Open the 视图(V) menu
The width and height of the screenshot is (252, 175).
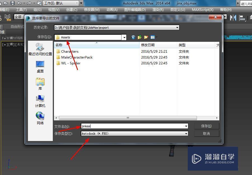(x=54, y=10)
